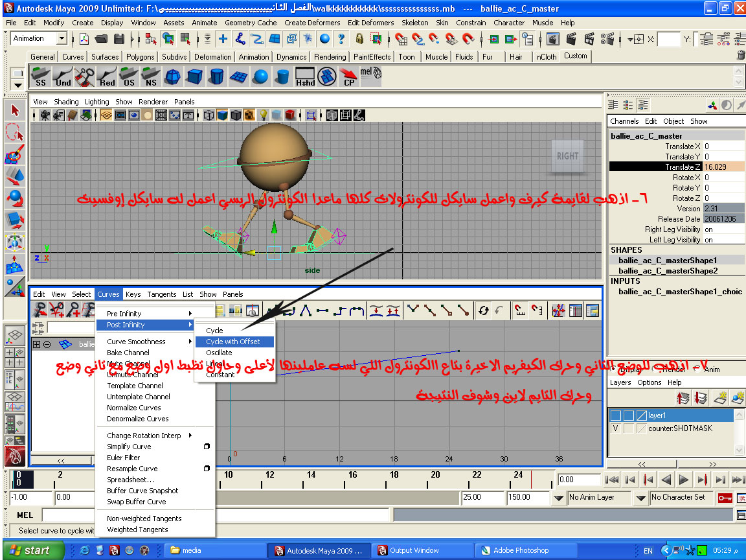746x560 pixels.
Task: Open the shelf options arrow menu
Action: click(17, 86)
